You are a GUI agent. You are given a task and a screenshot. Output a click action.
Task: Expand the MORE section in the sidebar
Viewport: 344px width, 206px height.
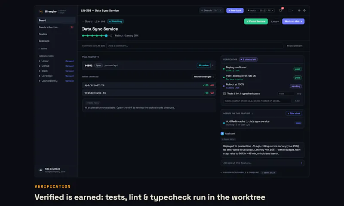(x=43, y=49)
